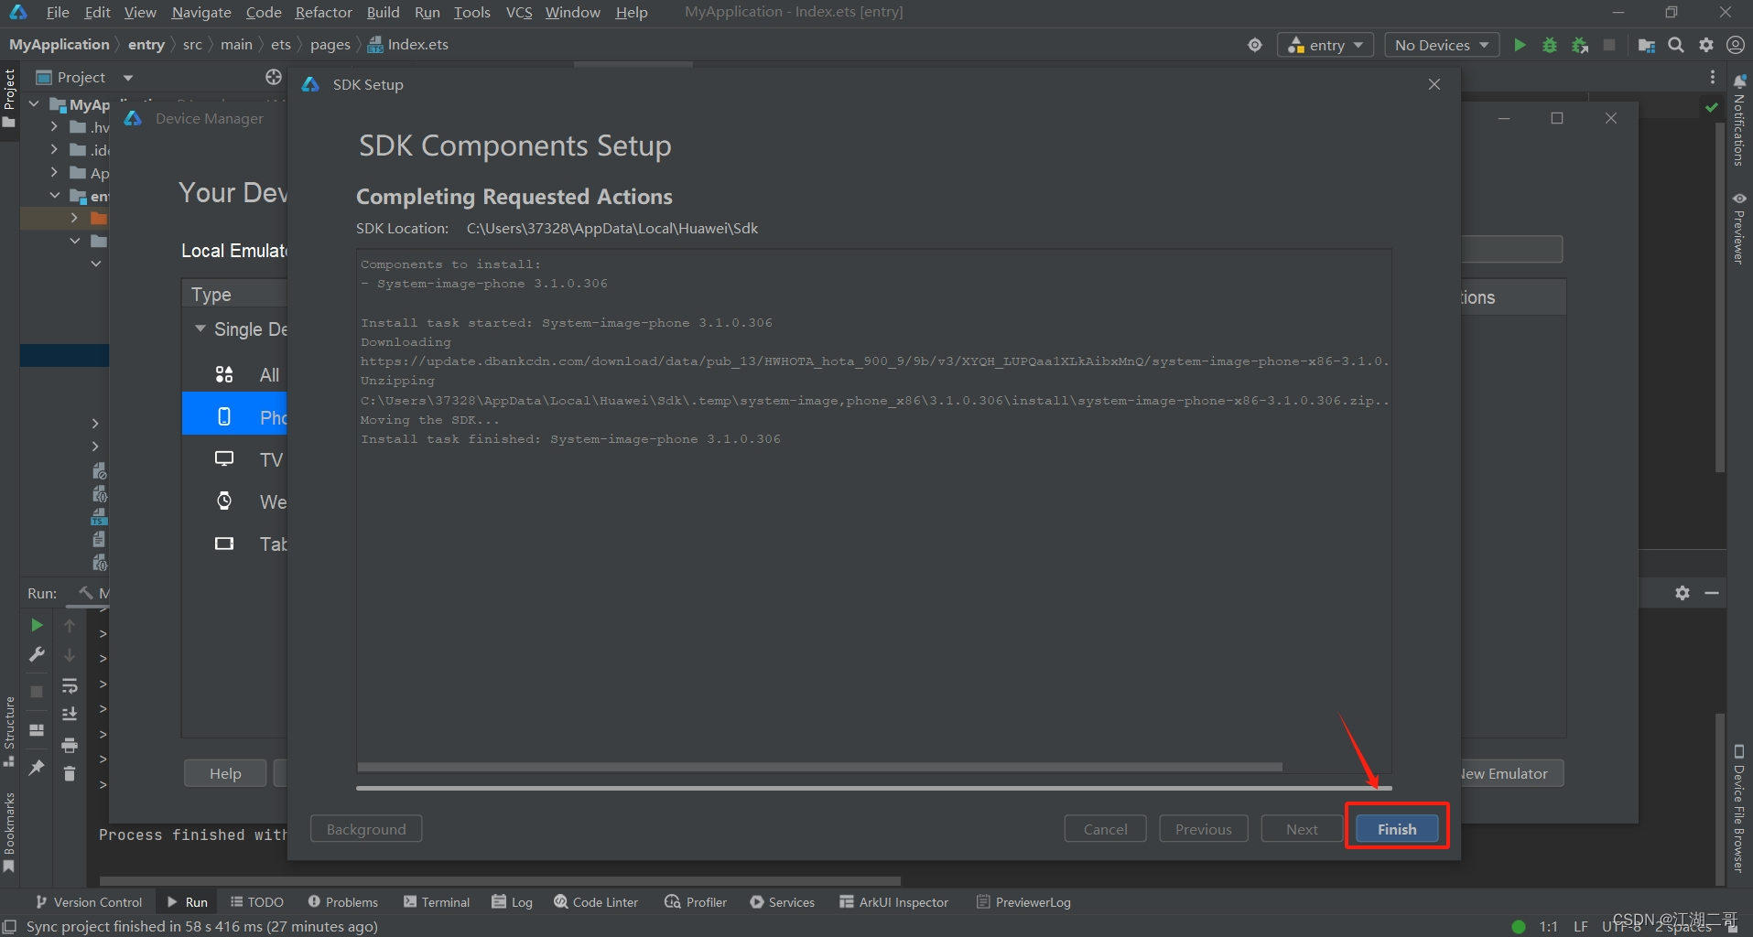Hide Run panel with minus icon
The width and height of the screenshot is (1753, 937).
1712,593
